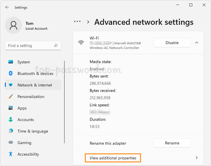Open Network & internet sidebar item
This screenshot has height=166, width=211.
[x=34, y=85]
